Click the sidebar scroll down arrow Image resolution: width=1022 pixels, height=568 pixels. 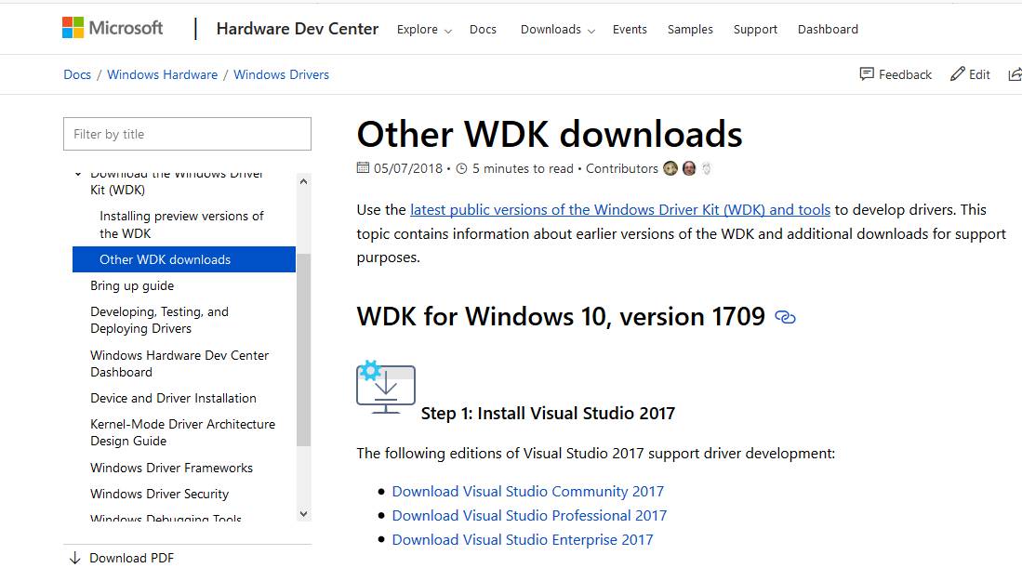tap(304, 514)
